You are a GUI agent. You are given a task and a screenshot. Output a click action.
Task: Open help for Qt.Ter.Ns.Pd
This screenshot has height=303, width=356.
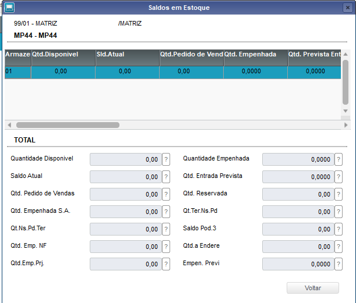coord(339,212)
